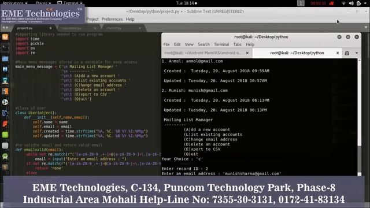Open Sublime's Preferences menu
Viewport: 370px width, 208px height.
[x=112, y=19]
